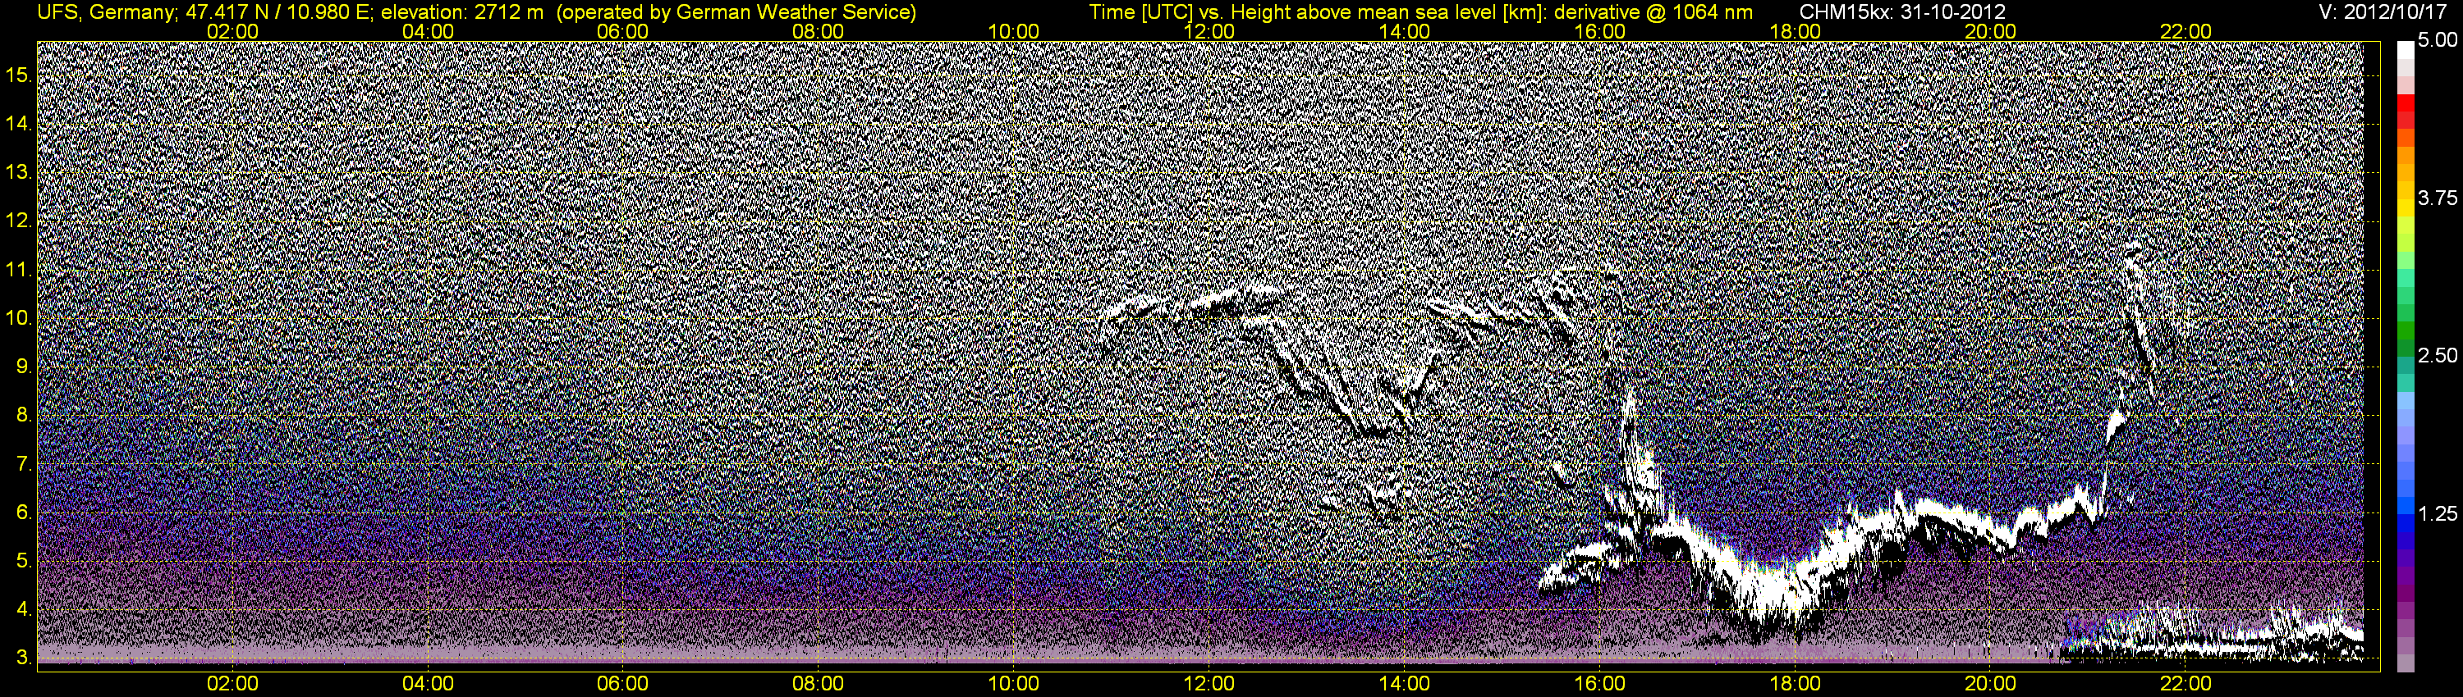The image size is (2463, 697).
Task: Click 'derivative @ 1064 nm' in title
Action: click(1654, 11)
